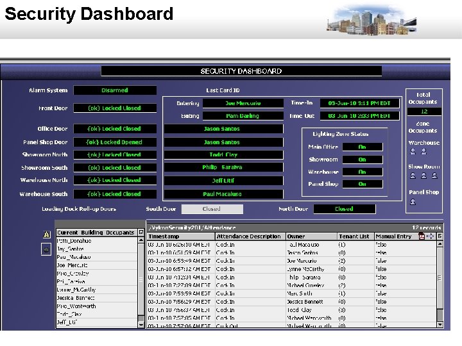Click the Alarm System Disarmed status field

(115, 90)
